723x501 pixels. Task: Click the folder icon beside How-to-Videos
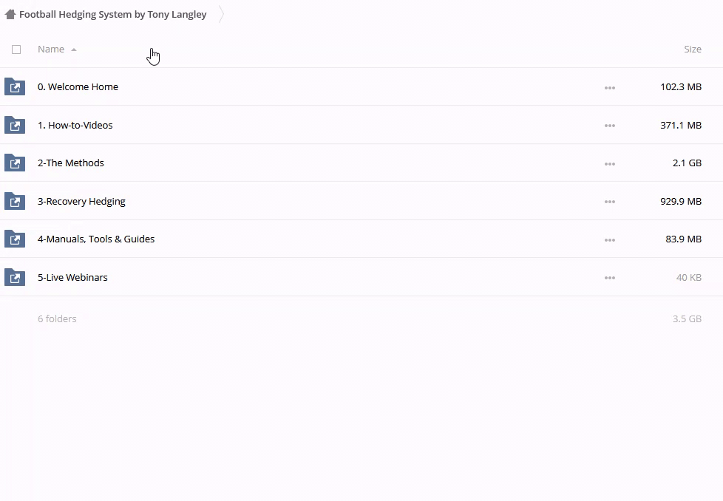click(x=15, y=125)
